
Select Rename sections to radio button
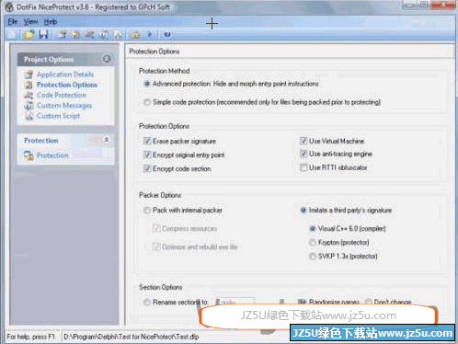[x=147, y=302]
